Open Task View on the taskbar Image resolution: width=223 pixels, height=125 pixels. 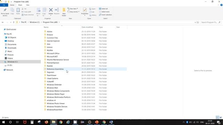pos(17,122)
